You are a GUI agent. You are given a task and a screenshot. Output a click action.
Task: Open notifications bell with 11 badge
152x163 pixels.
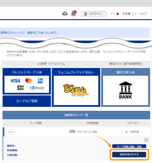click(74, 14)
